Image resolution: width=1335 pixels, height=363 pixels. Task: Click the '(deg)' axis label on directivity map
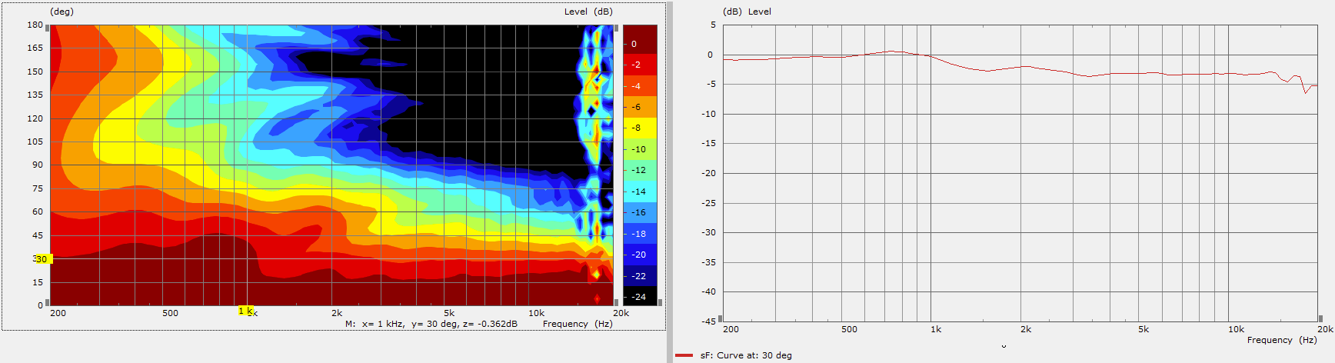click(62, 12)
